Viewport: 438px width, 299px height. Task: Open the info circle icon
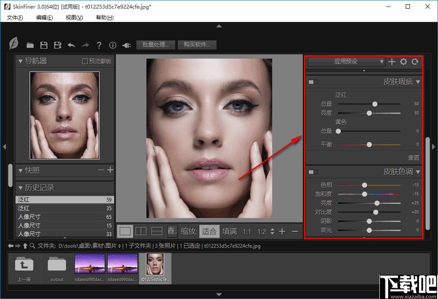point(112,45)
